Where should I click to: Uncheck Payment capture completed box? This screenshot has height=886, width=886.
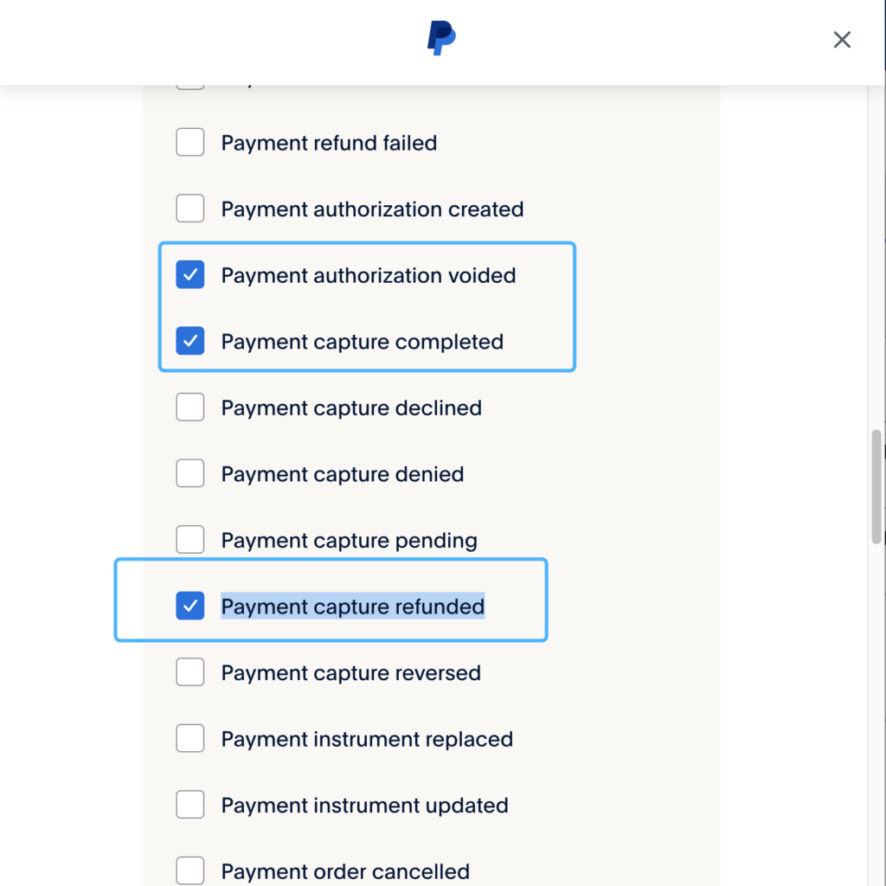pyautogui.click(x=190, y=342)
